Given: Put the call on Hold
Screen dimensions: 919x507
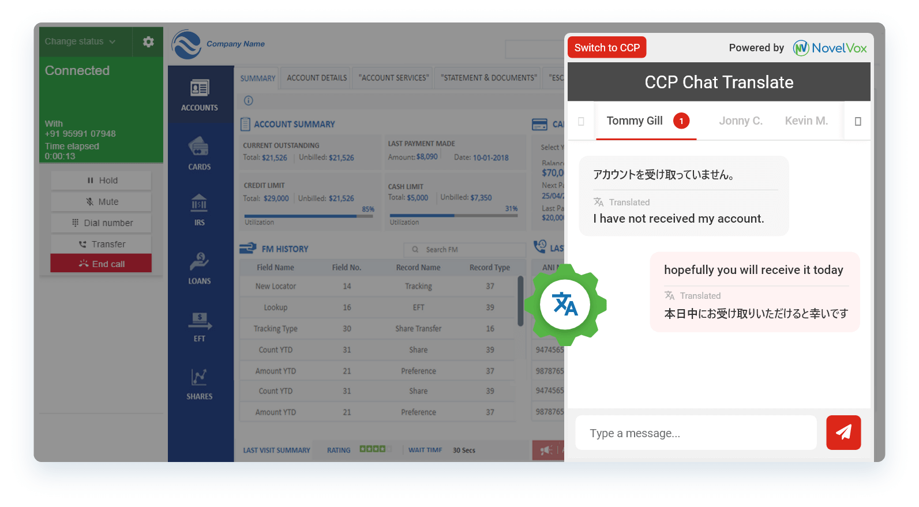Looking at the screenshot, I should tap(102, 181).
